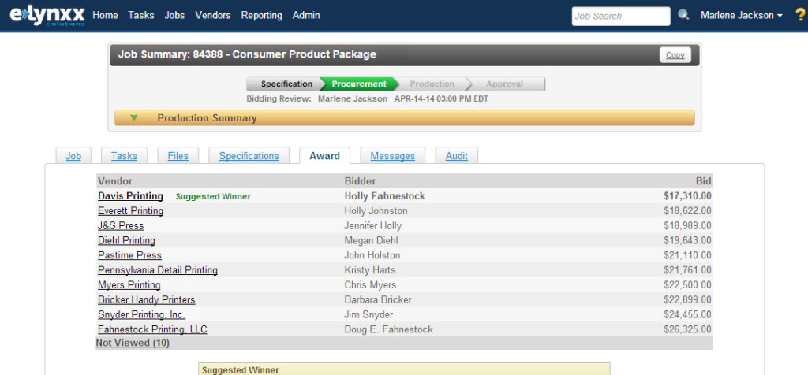Click the Bidder column header
The image size is (808, 375).
tap(360, 181)
